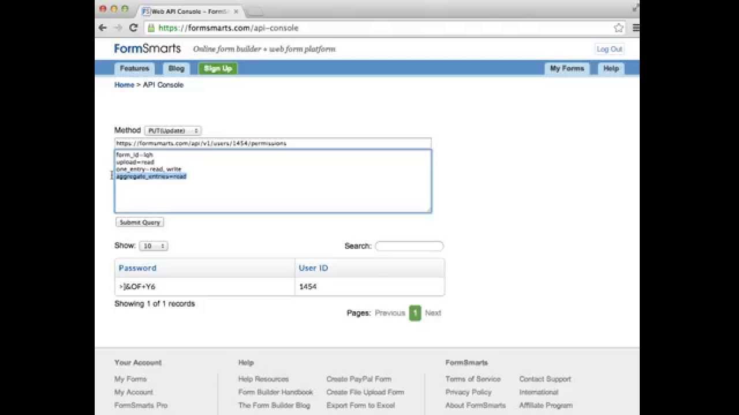Image resolution: width=739 pixels, height=415 pixels.
Task: Open the Chrome menu hamburger icon
Action: (x=636, y=28)
